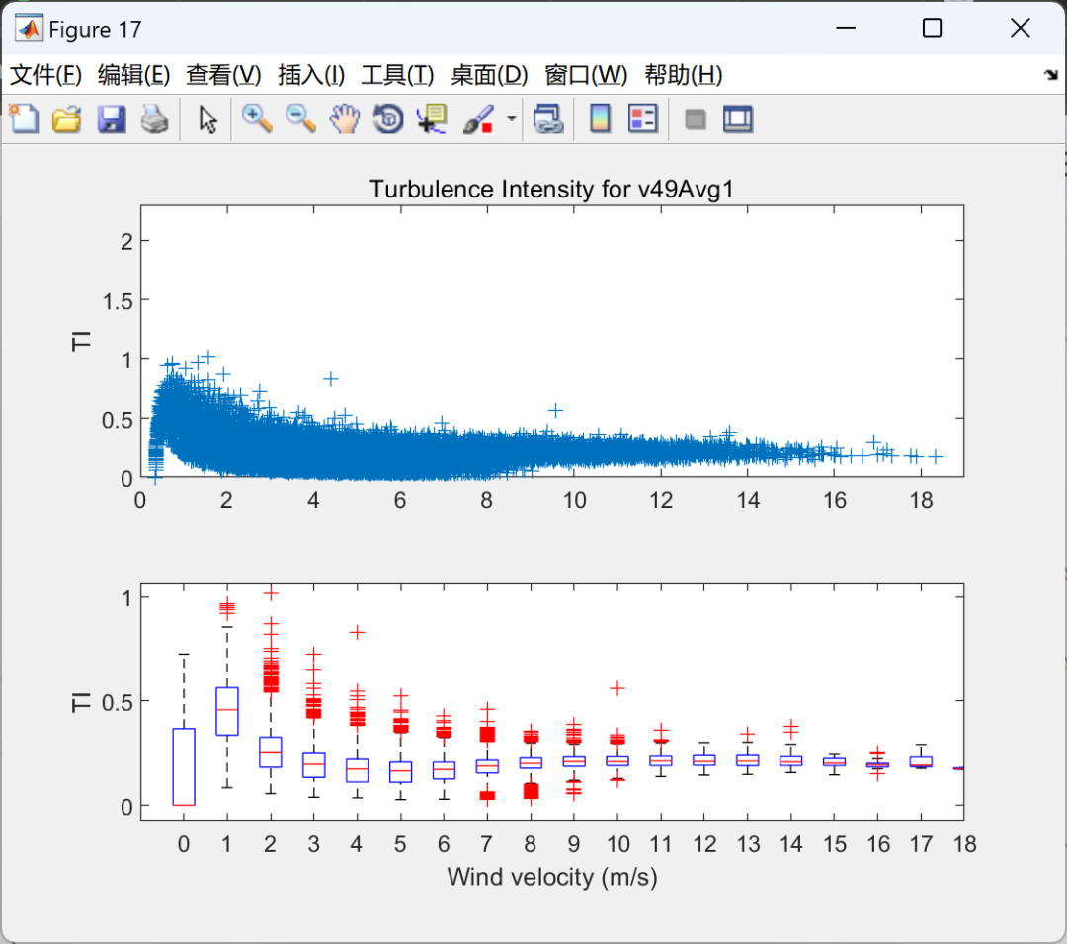The height and width of the screenshot is (944, 1067).
Task: Click the outlier marker above velocity 4 box
Action: (x=358, y=633)
